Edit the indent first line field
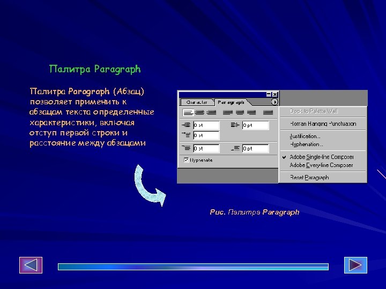The width and height of the screenshot is (386, 289). pos(206,135)
